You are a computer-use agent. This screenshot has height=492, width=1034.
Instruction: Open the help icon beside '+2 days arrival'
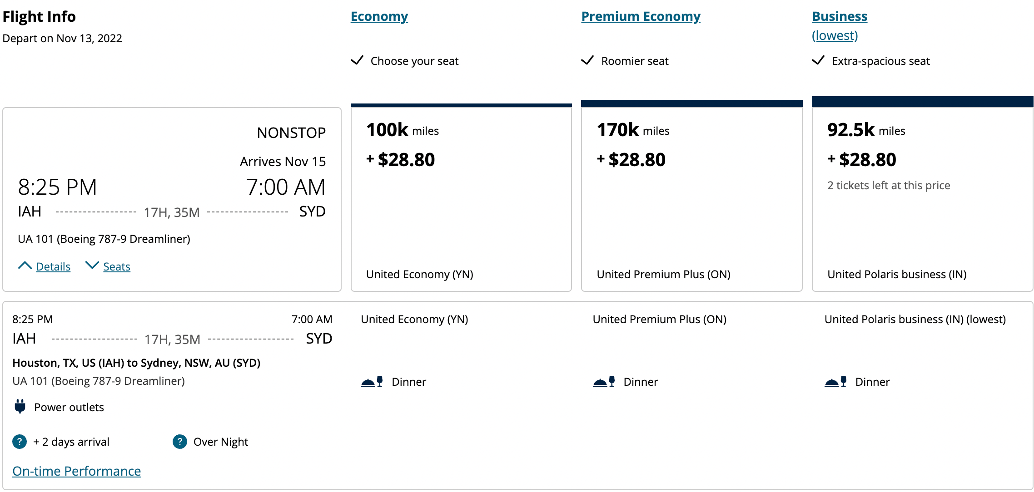(x=19, y=442)
